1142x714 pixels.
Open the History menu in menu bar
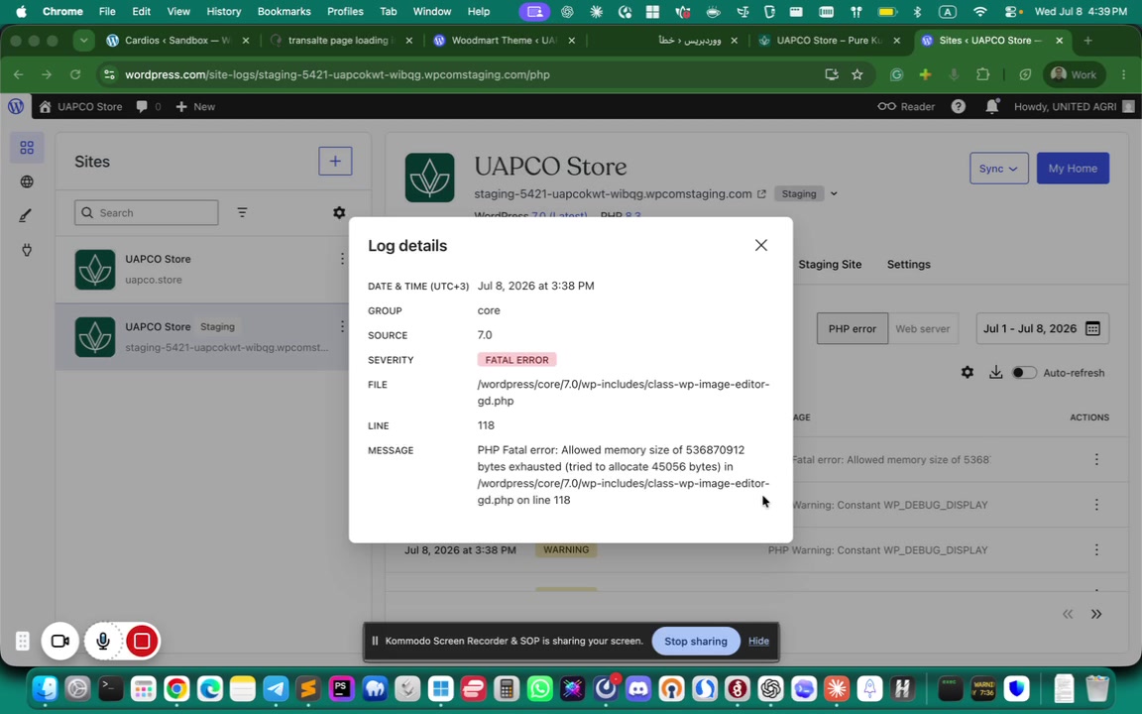223,12
